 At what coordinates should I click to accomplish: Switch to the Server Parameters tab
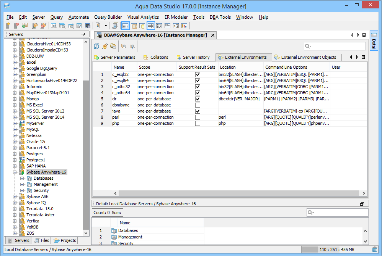[115, 57]
